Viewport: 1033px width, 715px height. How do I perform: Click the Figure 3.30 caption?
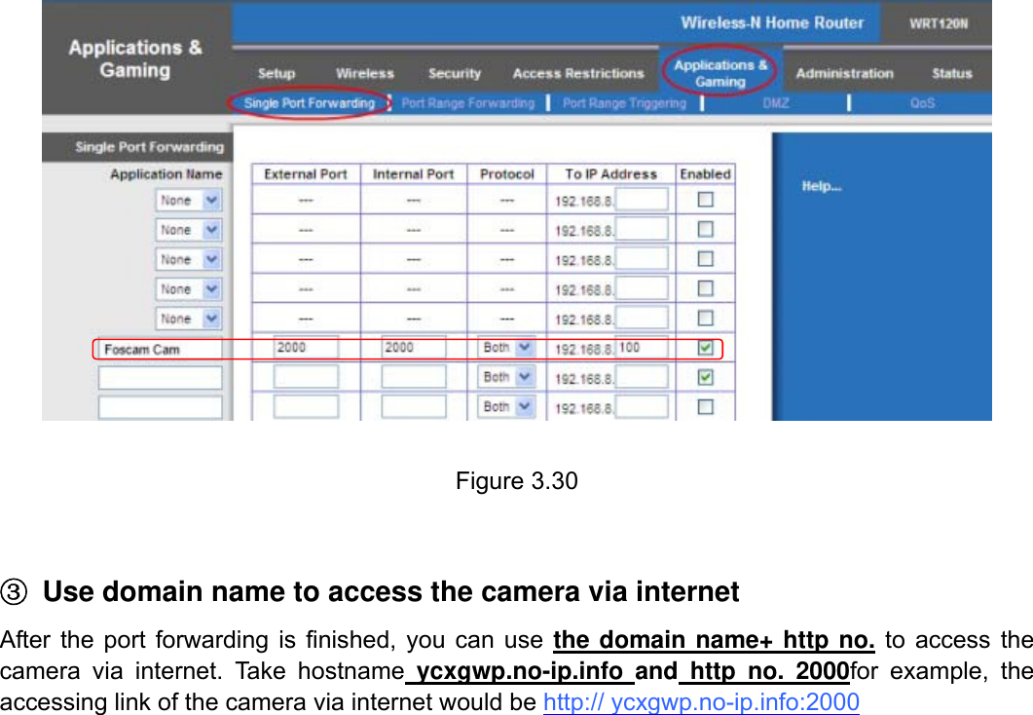pyautogui.click(x=516, y=481)
